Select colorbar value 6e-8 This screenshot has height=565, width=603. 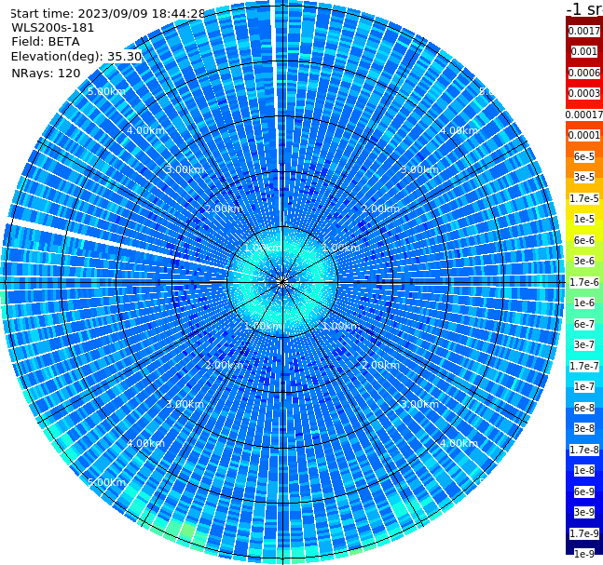click(584, 408)
